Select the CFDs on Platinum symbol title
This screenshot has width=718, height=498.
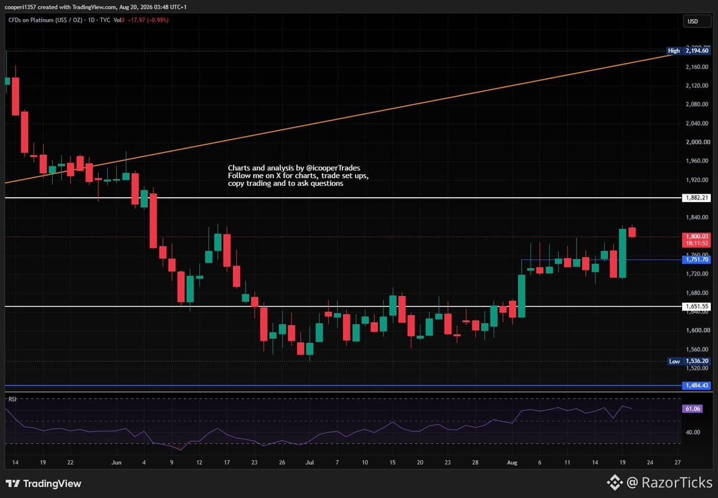[x=45, y=20]
